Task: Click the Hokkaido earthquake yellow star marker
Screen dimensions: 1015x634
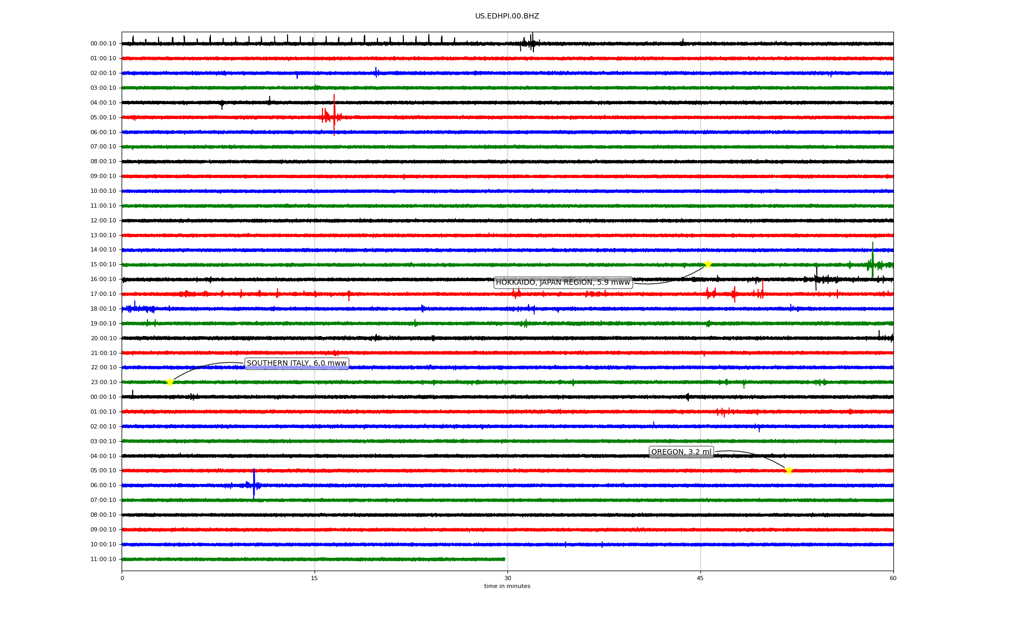Action: [x=707, y=264]
